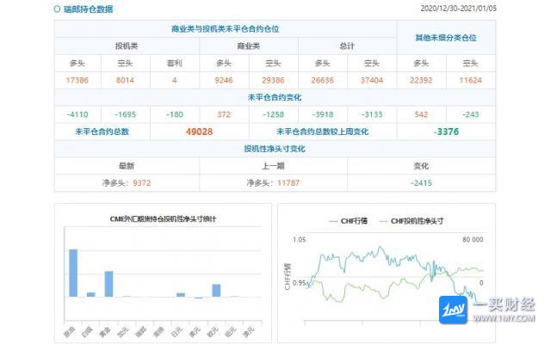
Task: Click the tallest bar in the CME chart
Action: click(x=73, y=273)
